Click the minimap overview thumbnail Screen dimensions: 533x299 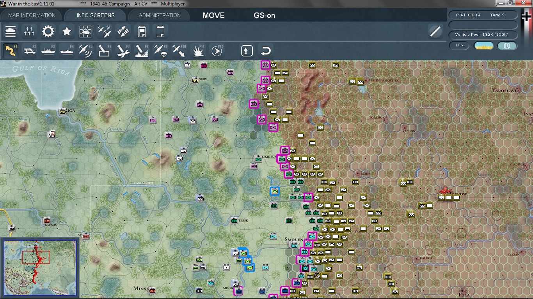(x=40, y=269)
